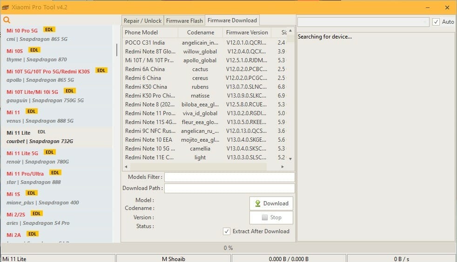Click the orange search magnifier icon
The height and width of the screenshot is (262, 457).
[x=7, y=20]
